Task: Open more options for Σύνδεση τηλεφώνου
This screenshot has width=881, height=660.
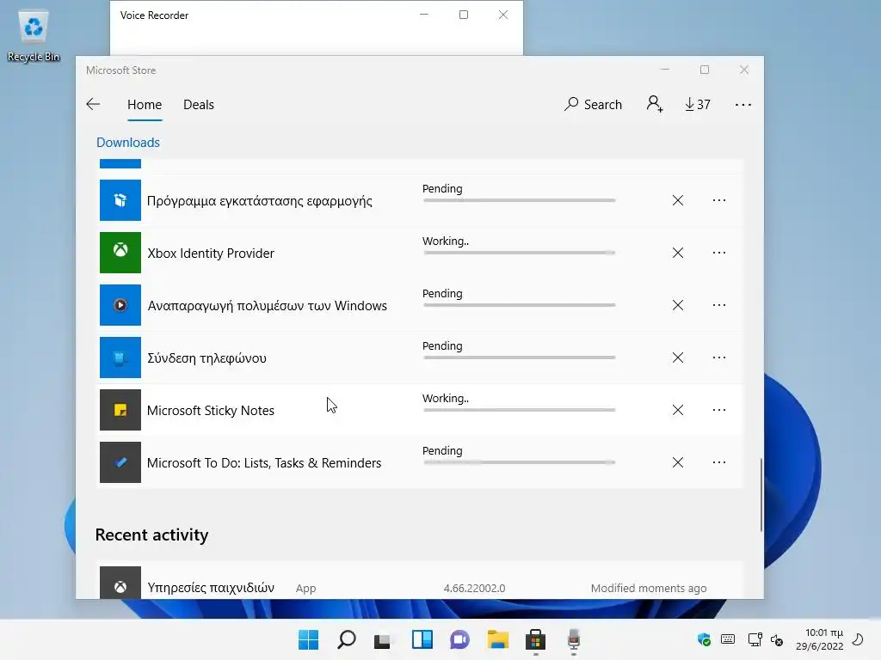Action: [719, 357]
